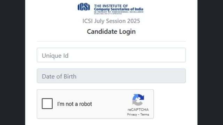Click empty space inside the reCAPTCHA widget
This screenshot has height=125, width=223.
tap(109, 104)
